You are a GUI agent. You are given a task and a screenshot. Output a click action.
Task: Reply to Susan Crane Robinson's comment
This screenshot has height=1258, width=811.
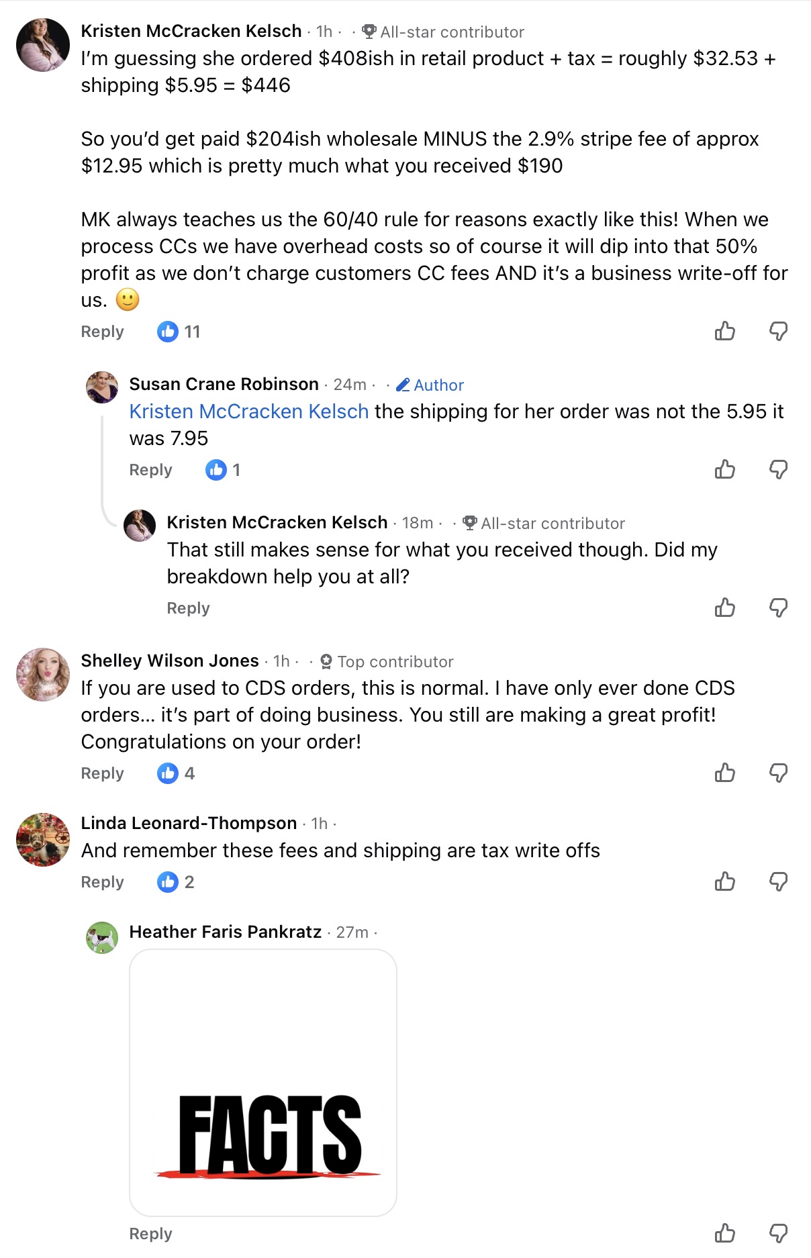150,470
